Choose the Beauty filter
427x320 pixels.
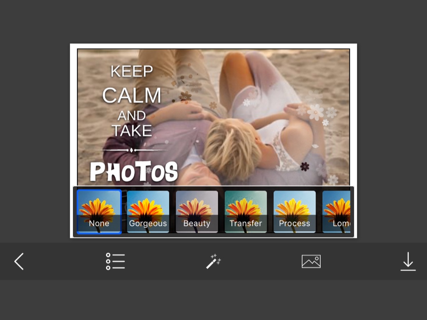coord(197,212)
